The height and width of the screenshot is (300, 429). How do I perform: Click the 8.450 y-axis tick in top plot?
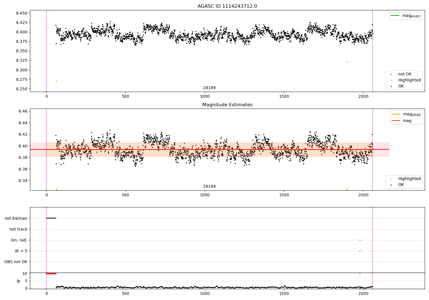click(21, 13)
